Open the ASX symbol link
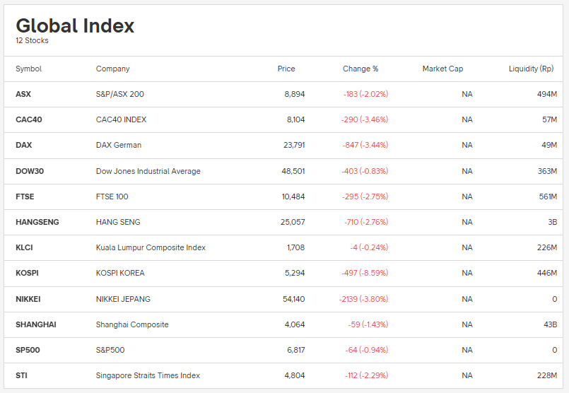The height and width of the screenshot is (393, 569). click(23, 94)
